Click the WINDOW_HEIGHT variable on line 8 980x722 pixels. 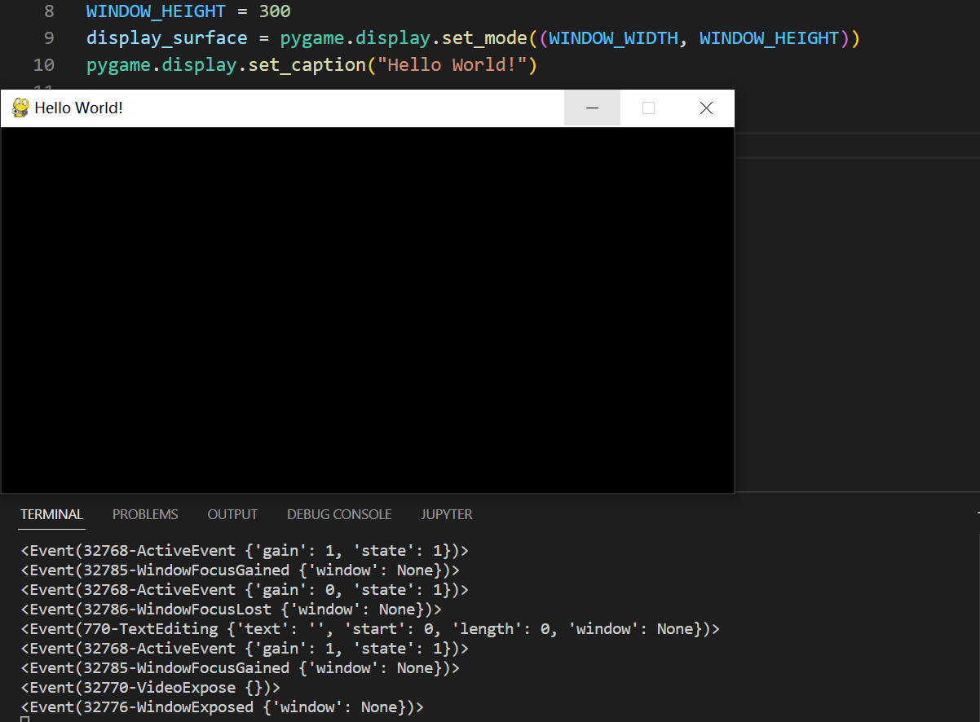156,12
